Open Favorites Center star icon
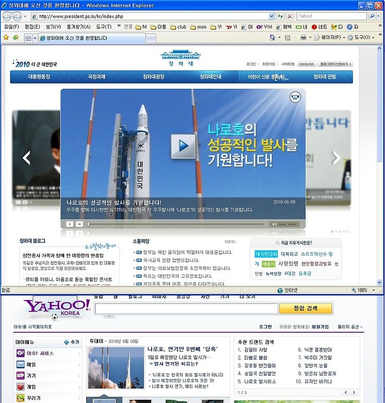 (x=6, y=37)
